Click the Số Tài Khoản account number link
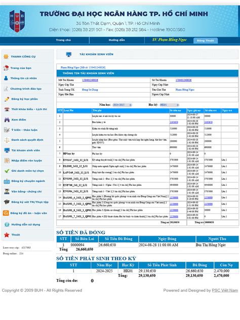 (x=183, y=80)
